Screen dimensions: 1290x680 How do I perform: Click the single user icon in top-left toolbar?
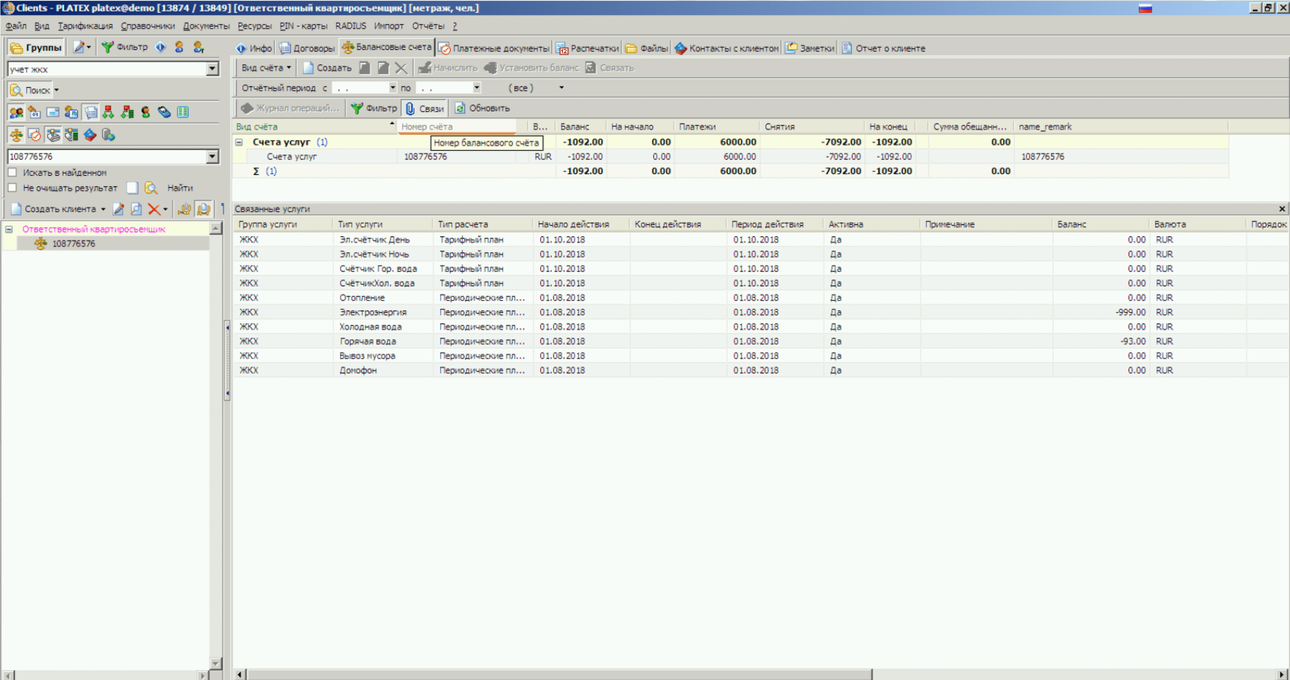click(x=179, y=47)
